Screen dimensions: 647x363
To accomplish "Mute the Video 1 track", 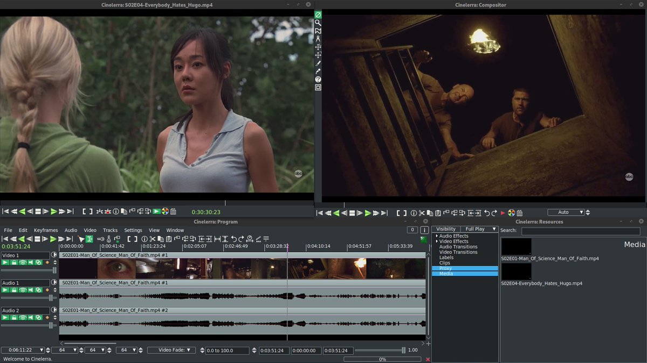I will [31, 262].
